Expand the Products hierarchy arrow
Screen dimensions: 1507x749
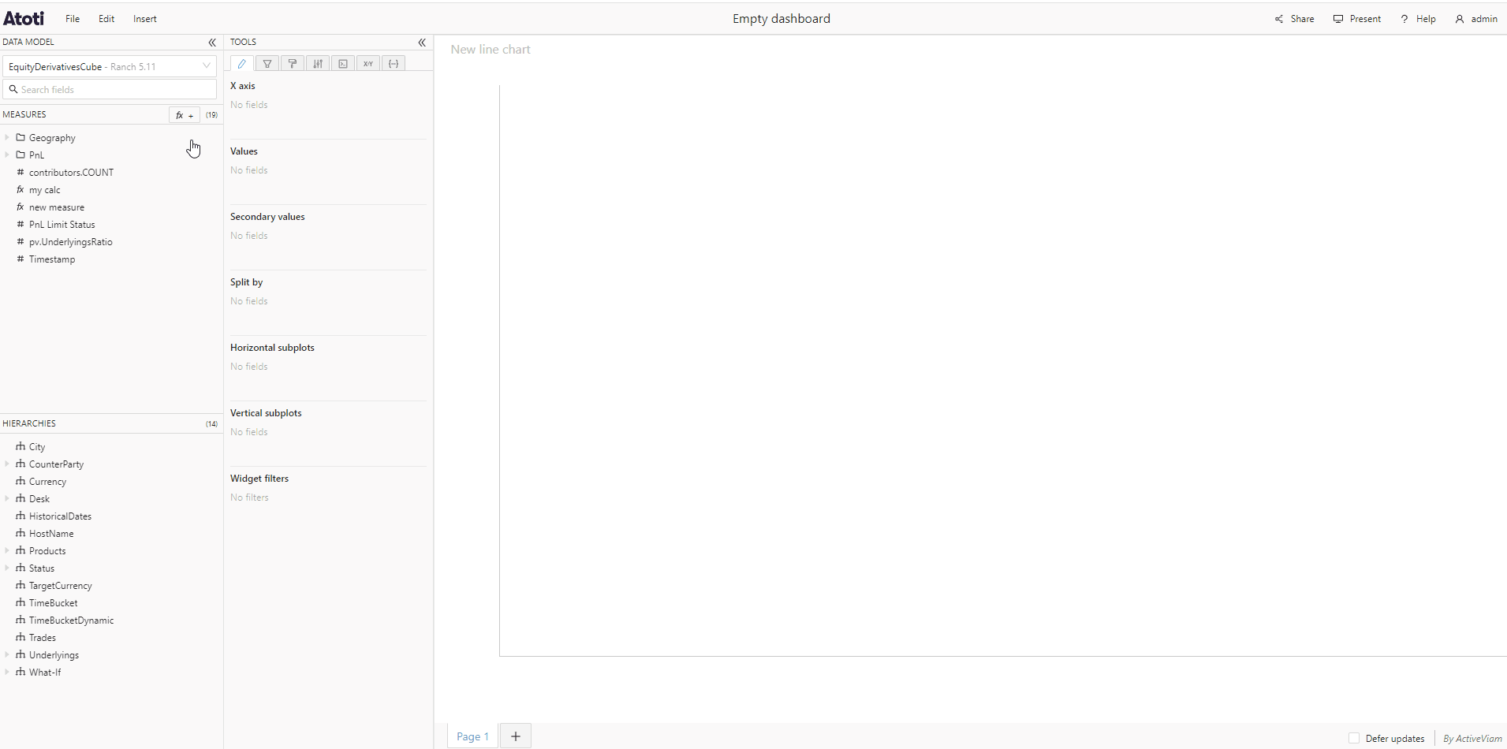tap(7, 550)
